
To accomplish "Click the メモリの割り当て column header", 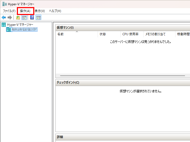I will coord(155,34).
